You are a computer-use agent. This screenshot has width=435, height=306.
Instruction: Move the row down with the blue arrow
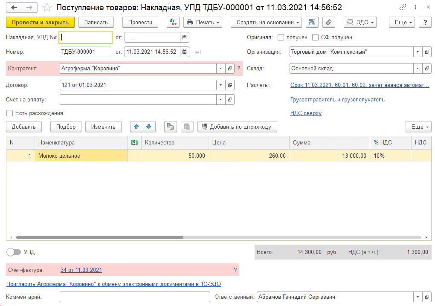[148, 127]
